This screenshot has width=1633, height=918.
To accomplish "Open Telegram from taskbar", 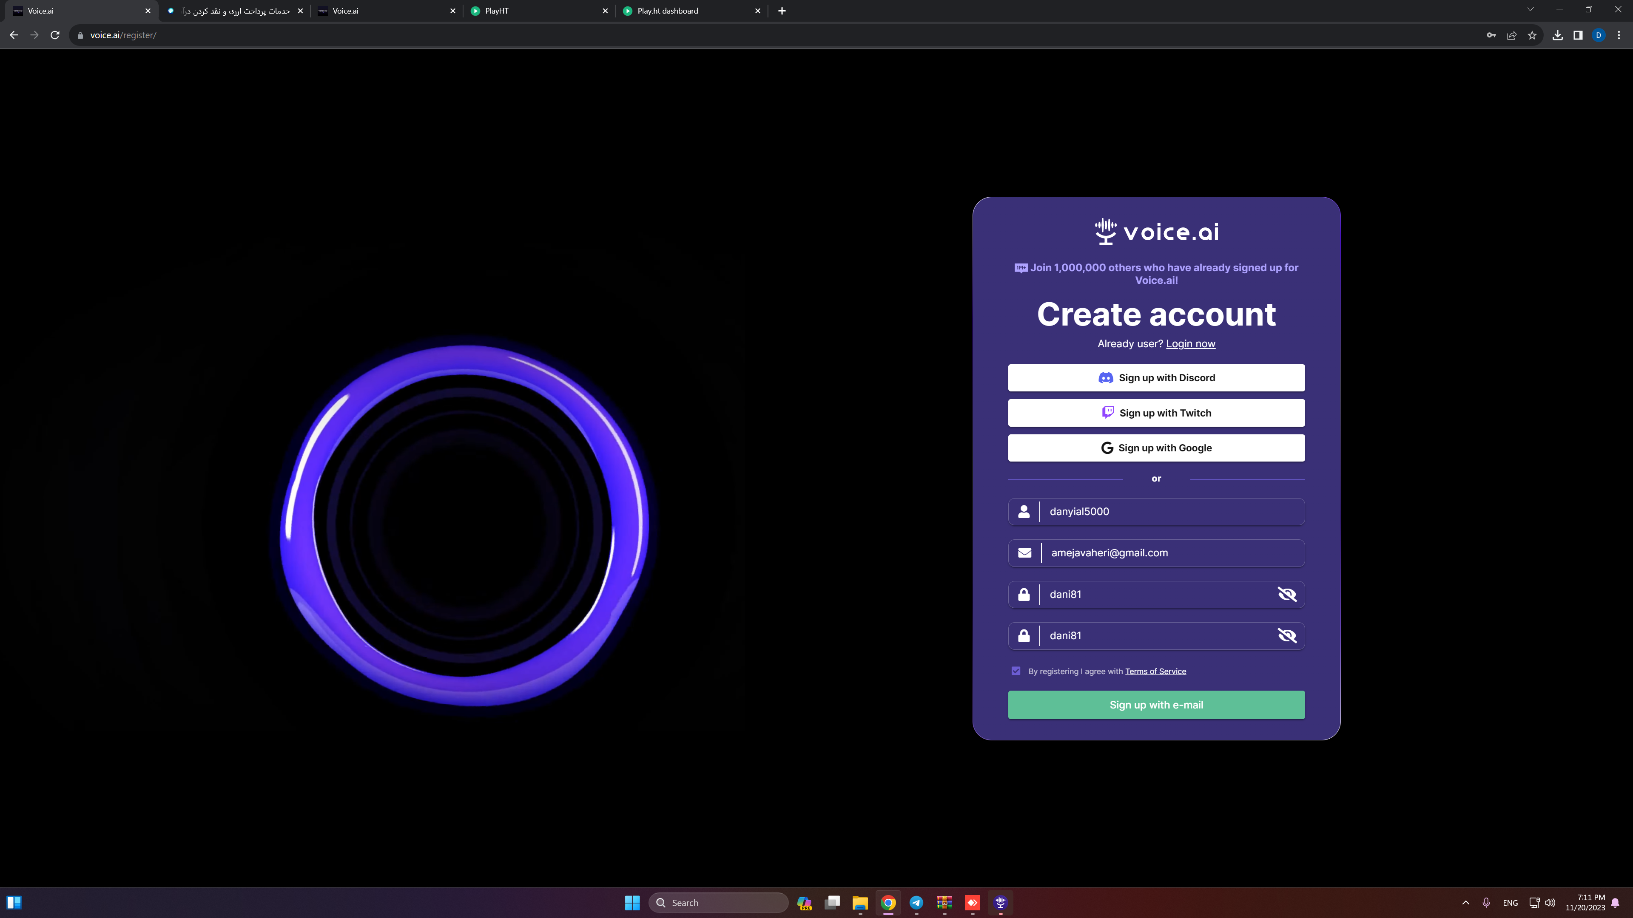I will (x=916, y=903).
